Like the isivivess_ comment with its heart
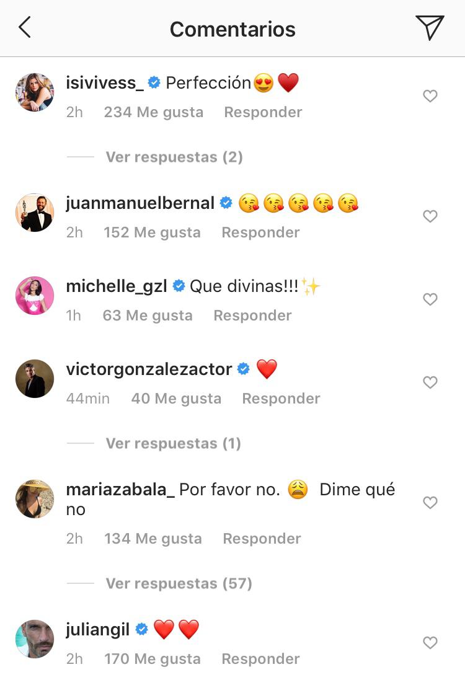This screenshot has height=680, width=465. [x=430, y=96]
